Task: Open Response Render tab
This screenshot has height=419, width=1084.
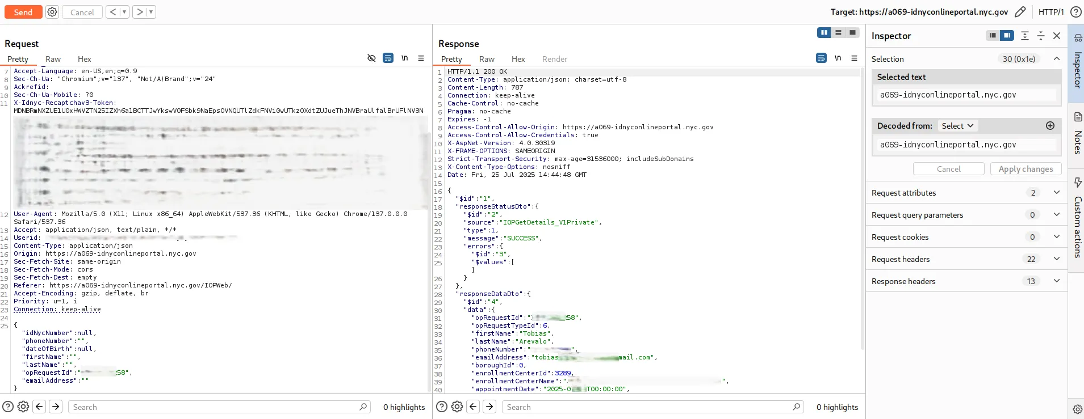Action: click(555, 59)
